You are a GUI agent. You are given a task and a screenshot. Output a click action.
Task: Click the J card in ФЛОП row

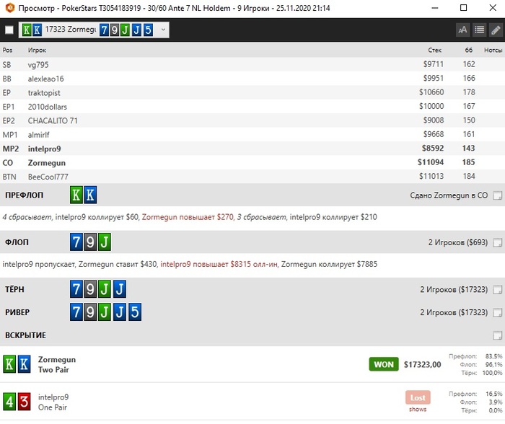pos(105,242)
